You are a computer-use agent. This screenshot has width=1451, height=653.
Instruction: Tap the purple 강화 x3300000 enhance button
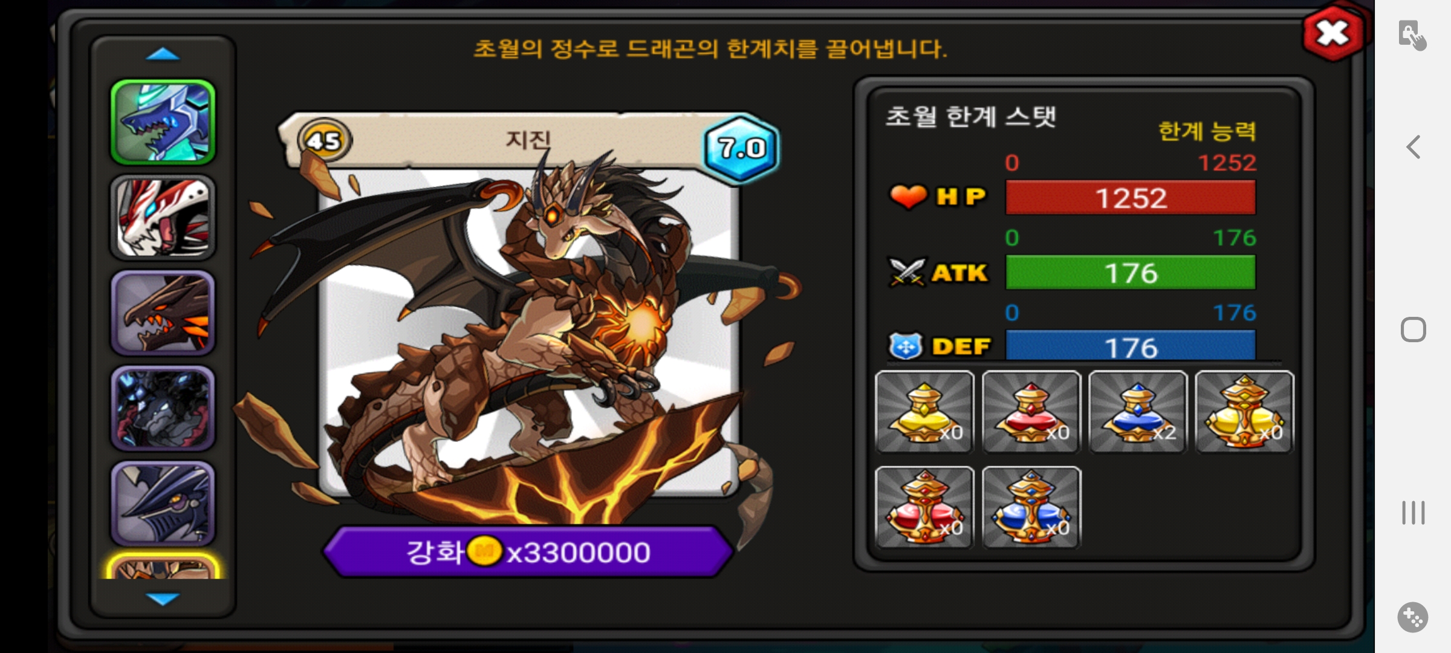[528, 552]
